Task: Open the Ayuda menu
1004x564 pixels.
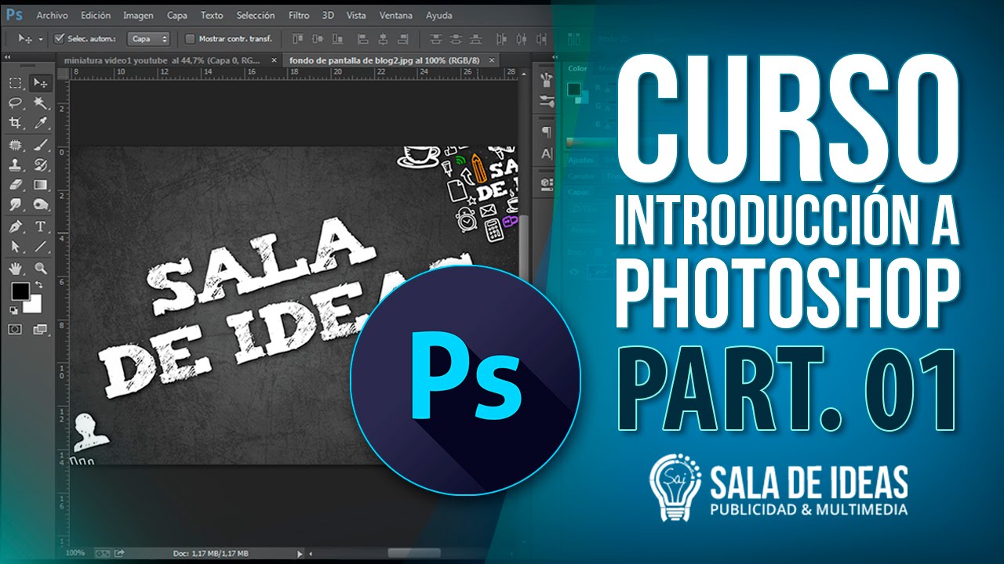Action: [x=439, y=15]
